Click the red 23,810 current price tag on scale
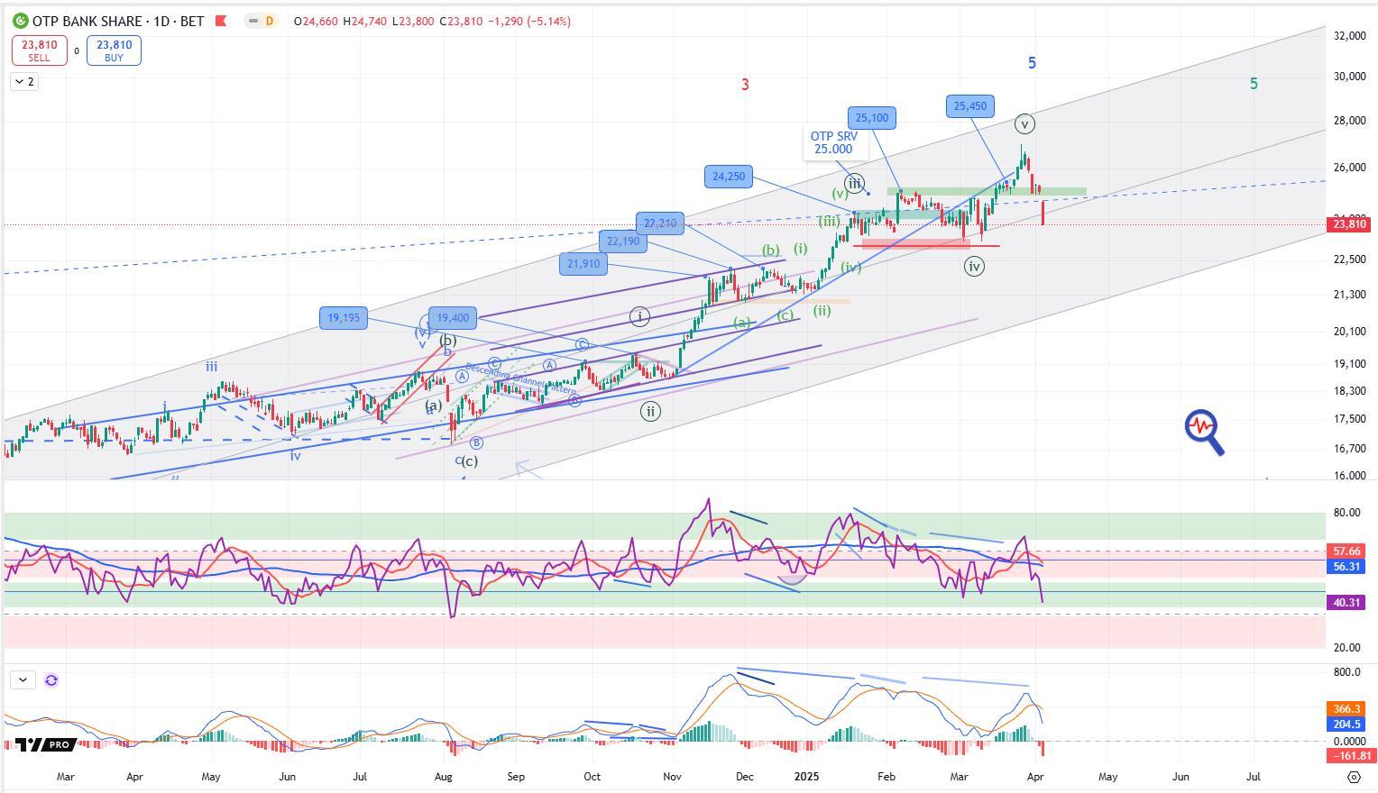This screenshot has width=1378, height=793. pyautogui.click(x=1350, y=224)
